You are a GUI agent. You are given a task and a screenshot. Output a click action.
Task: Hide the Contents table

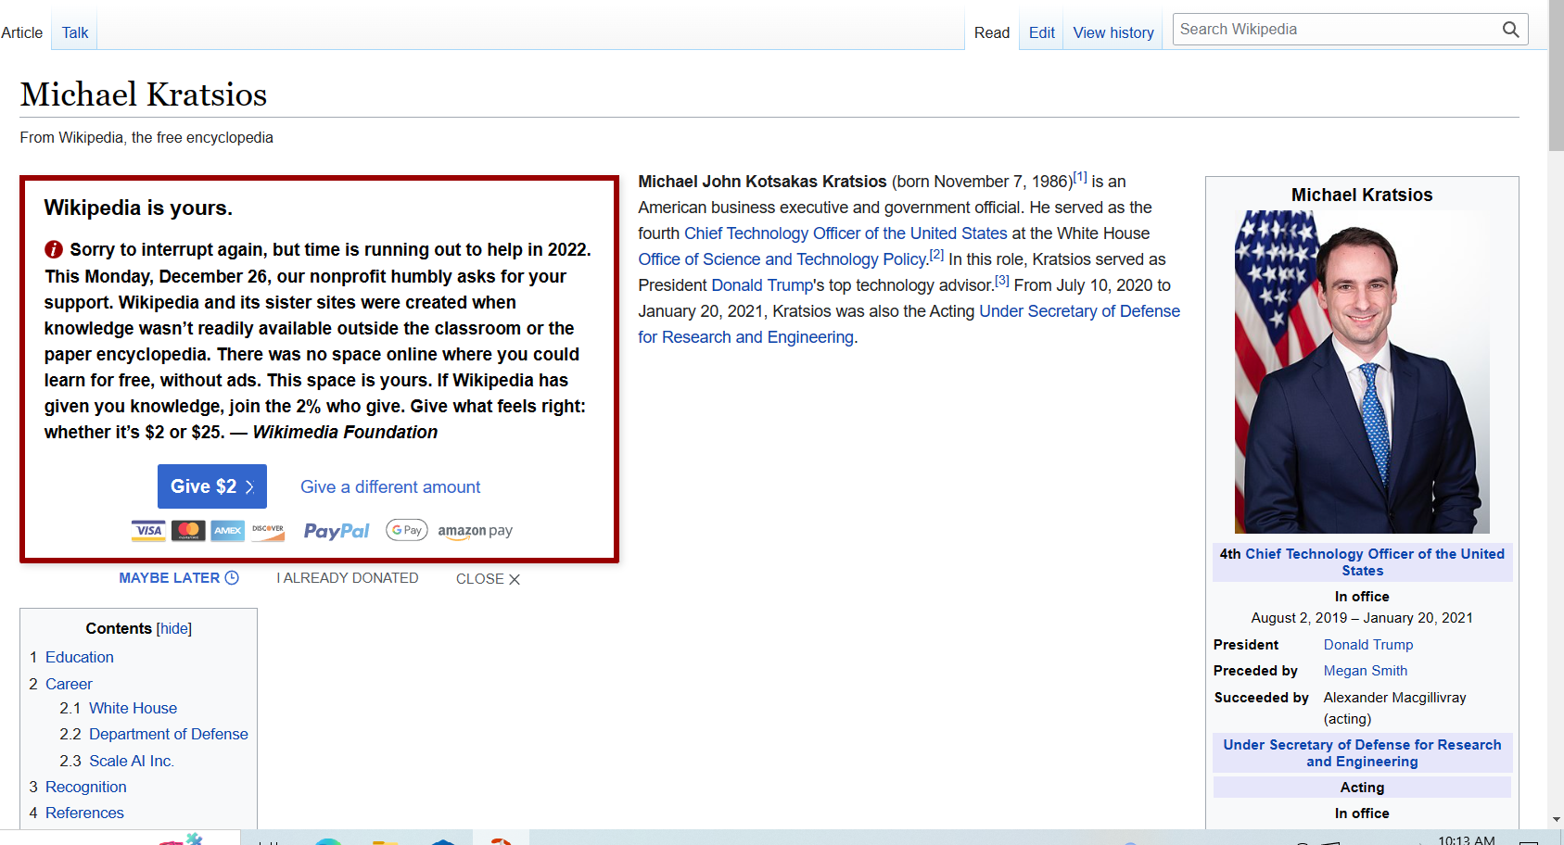174,628
